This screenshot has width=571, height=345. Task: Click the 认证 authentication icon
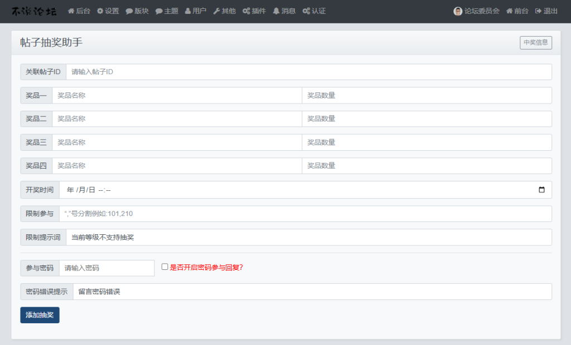(x=306, y=11)
